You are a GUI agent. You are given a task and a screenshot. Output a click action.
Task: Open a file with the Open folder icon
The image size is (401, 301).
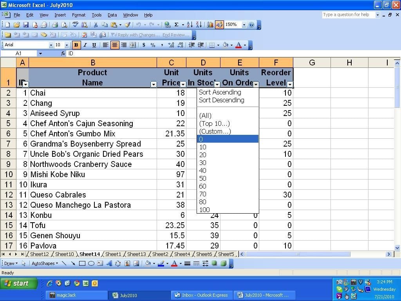pyautogui.click(x=16, y=25)
